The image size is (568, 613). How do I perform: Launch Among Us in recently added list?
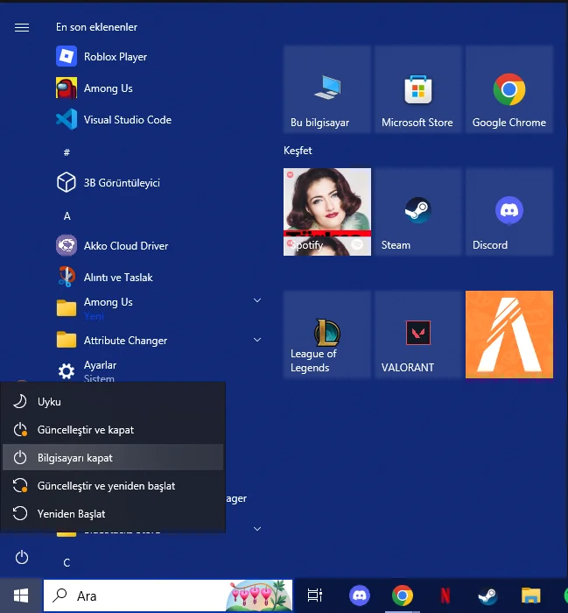pyautogui.click(x=95, y=88)
